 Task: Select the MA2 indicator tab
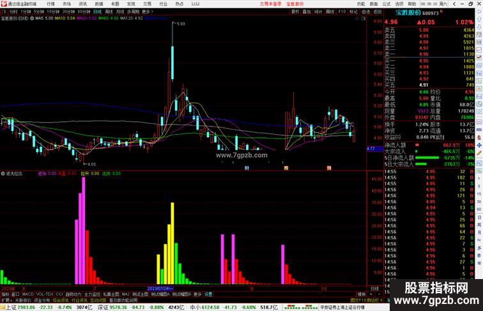pos(125,294)
